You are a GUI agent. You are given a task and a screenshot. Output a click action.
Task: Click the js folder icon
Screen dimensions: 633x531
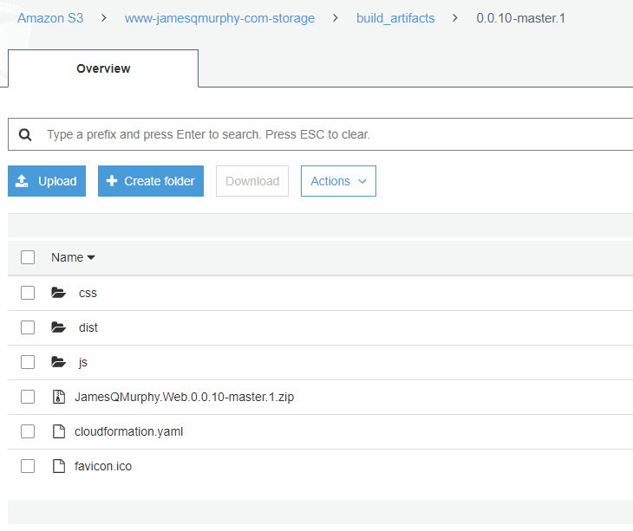pyautogui.click(x=59, y=362)
